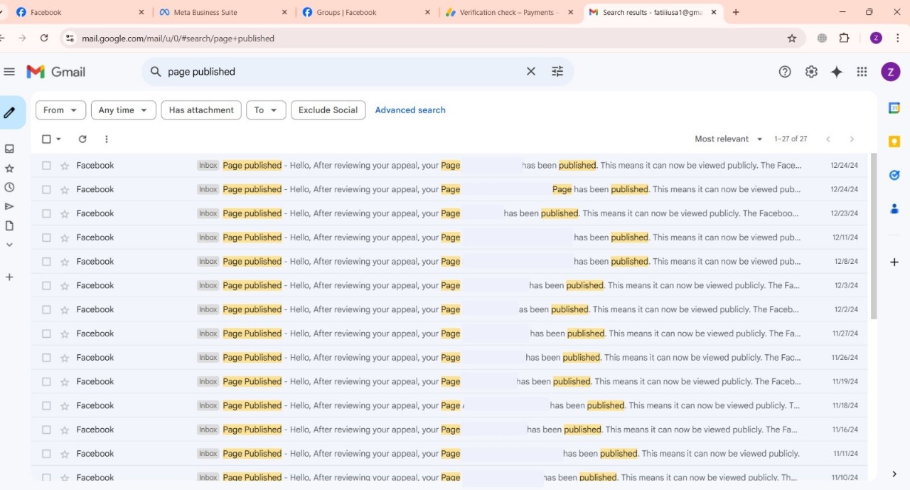Check the email dated 11/18/24
The height and width of the screenshot is (490, 910).
[x=46, y=405]
